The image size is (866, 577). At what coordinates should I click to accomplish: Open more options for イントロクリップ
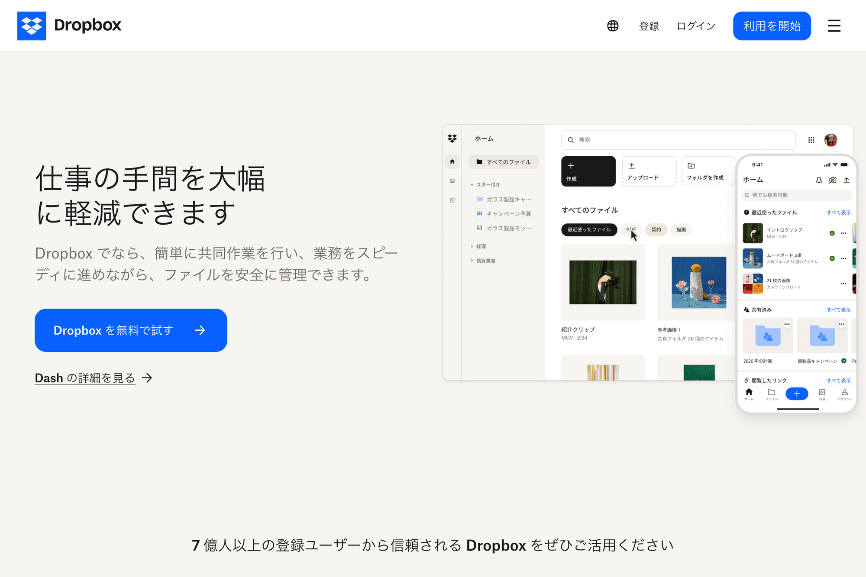(843, 233)
